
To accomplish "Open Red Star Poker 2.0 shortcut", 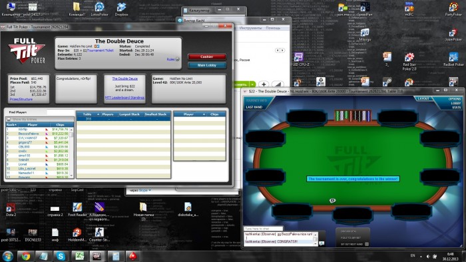I will pyautogui.click(x=409, y=62).
